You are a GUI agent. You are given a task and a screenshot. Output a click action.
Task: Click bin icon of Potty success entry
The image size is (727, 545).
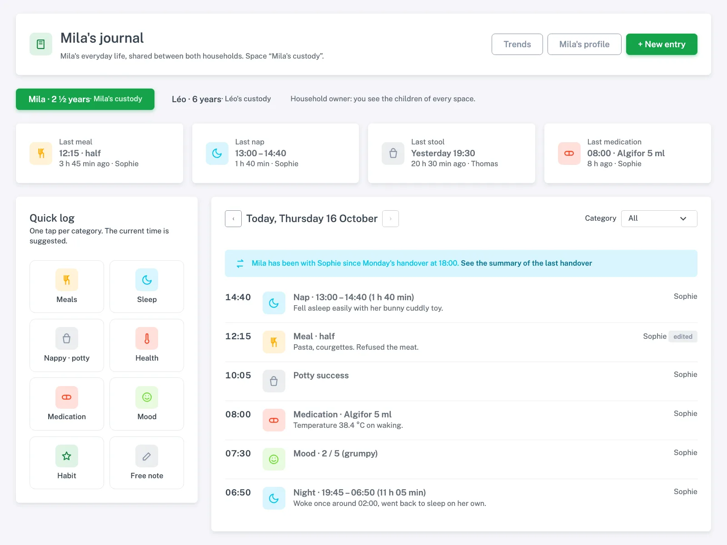[x=274, y=381]
